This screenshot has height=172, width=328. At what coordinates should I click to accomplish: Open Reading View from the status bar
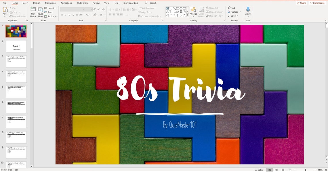pyautogui.click(x=283, y=170)
